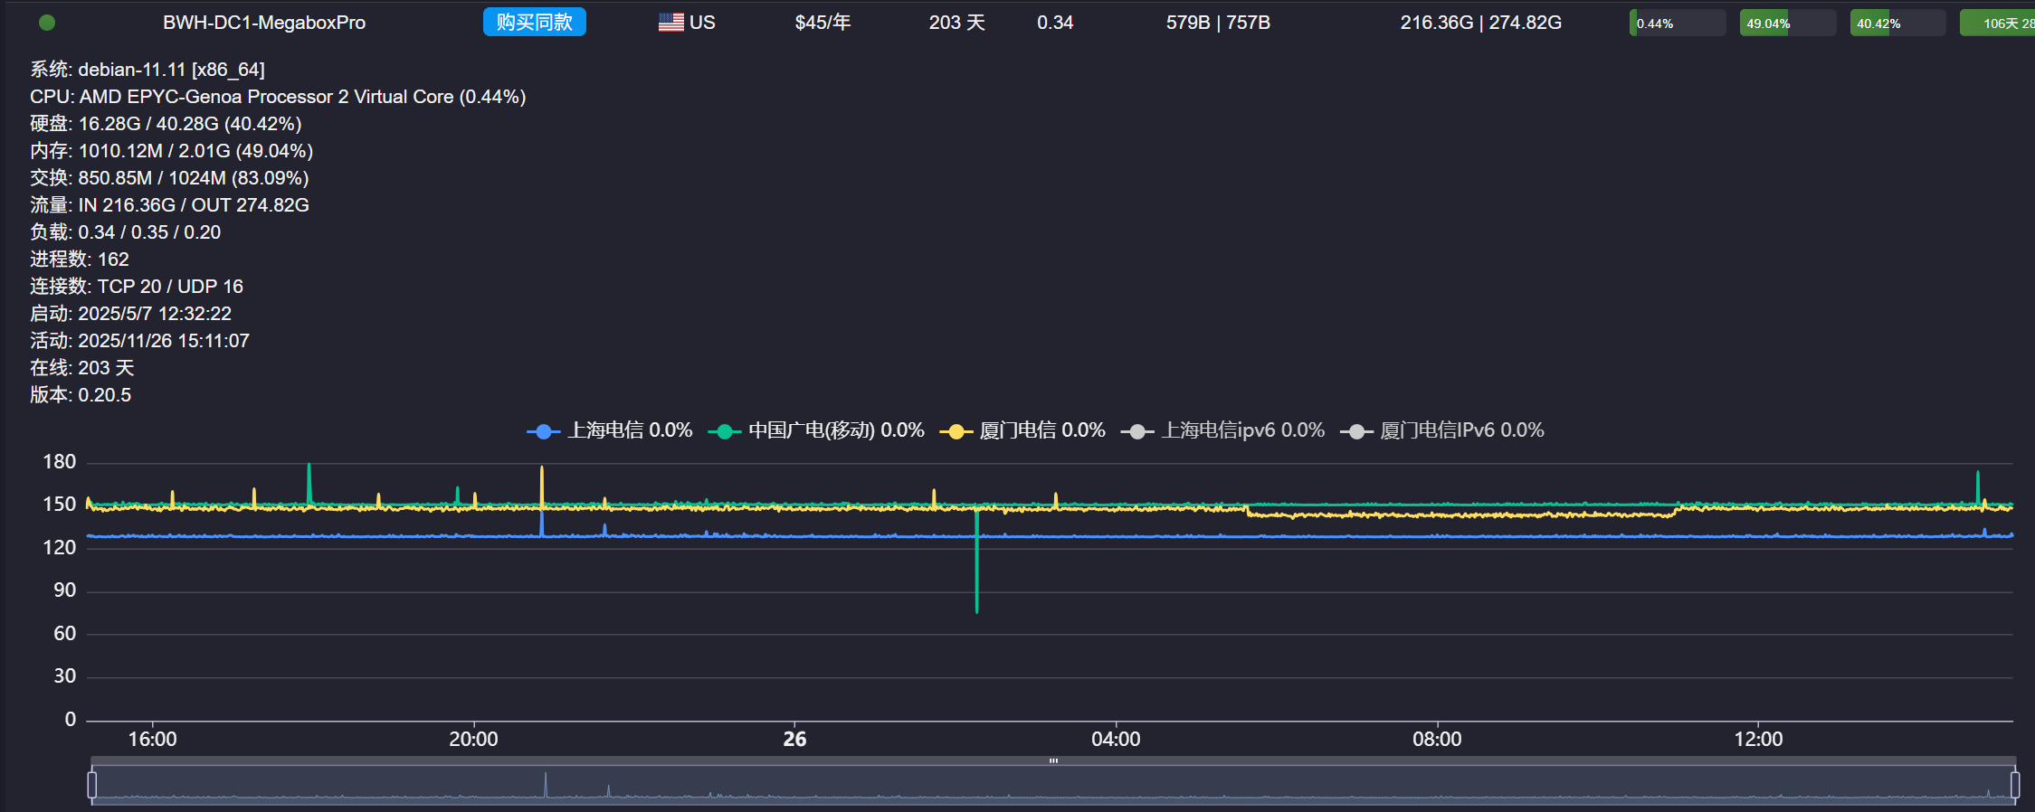The image size is (2035, 812).
Task: Collapse the BWH-DC1-MegaboxPro server row
Action: 263,23
